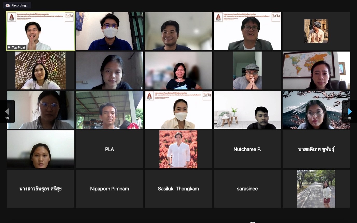Click profile photo of man by stone wall

pyautogui.click(x=316, y=31)
